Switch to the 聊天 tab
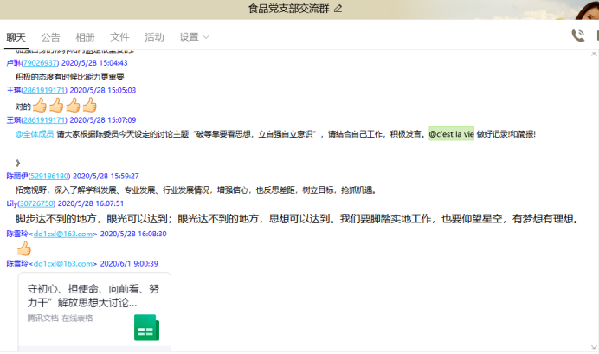The image size is (599, 354). pos(16,37)
